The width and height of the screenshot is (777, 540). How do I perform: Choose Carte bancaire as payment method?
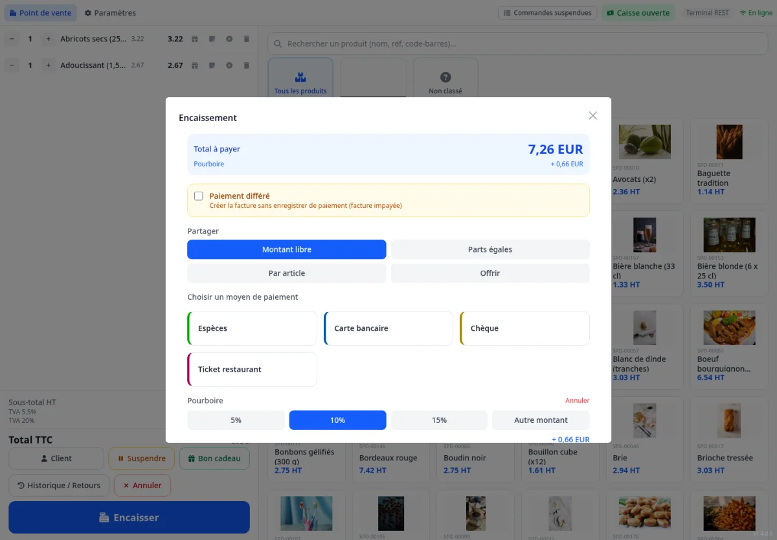[388, 328]
